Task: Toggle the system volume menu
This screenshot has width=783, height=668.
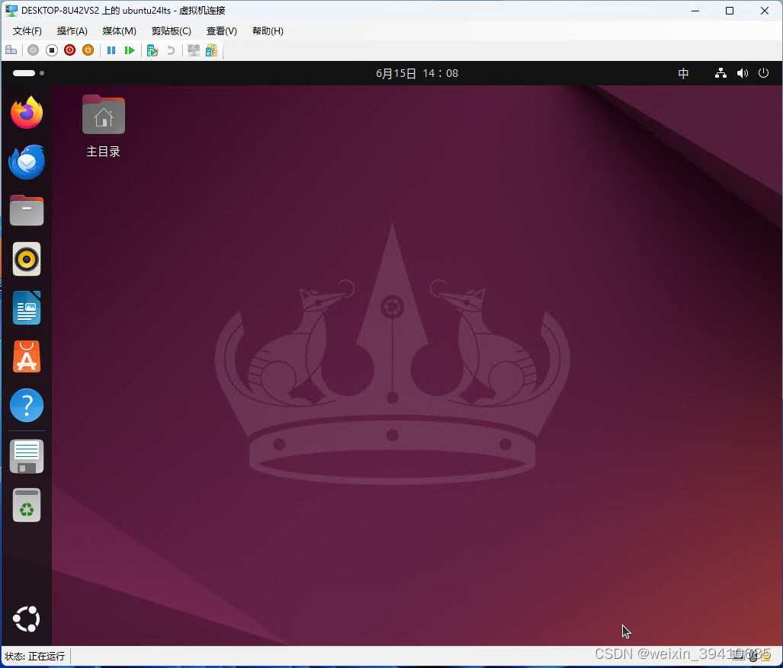Action: pyautogui.click(x=742, y=73)
